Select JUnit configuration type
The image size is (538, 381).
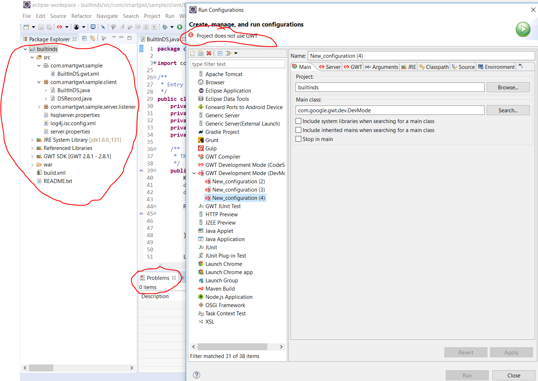click(x=211, y=248)
